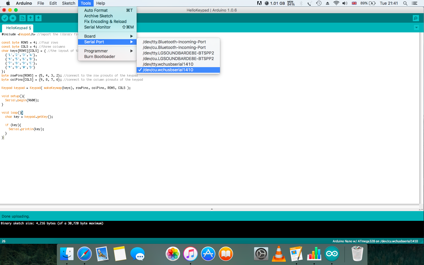This screenshot has height=265, width=424.
Task: Open the Apple menu
Action: [8, 3]
